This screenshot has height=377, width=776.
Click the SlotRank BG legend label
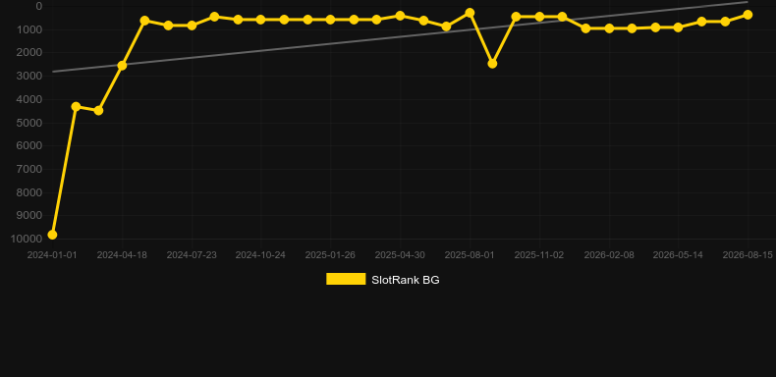[406, 280]
